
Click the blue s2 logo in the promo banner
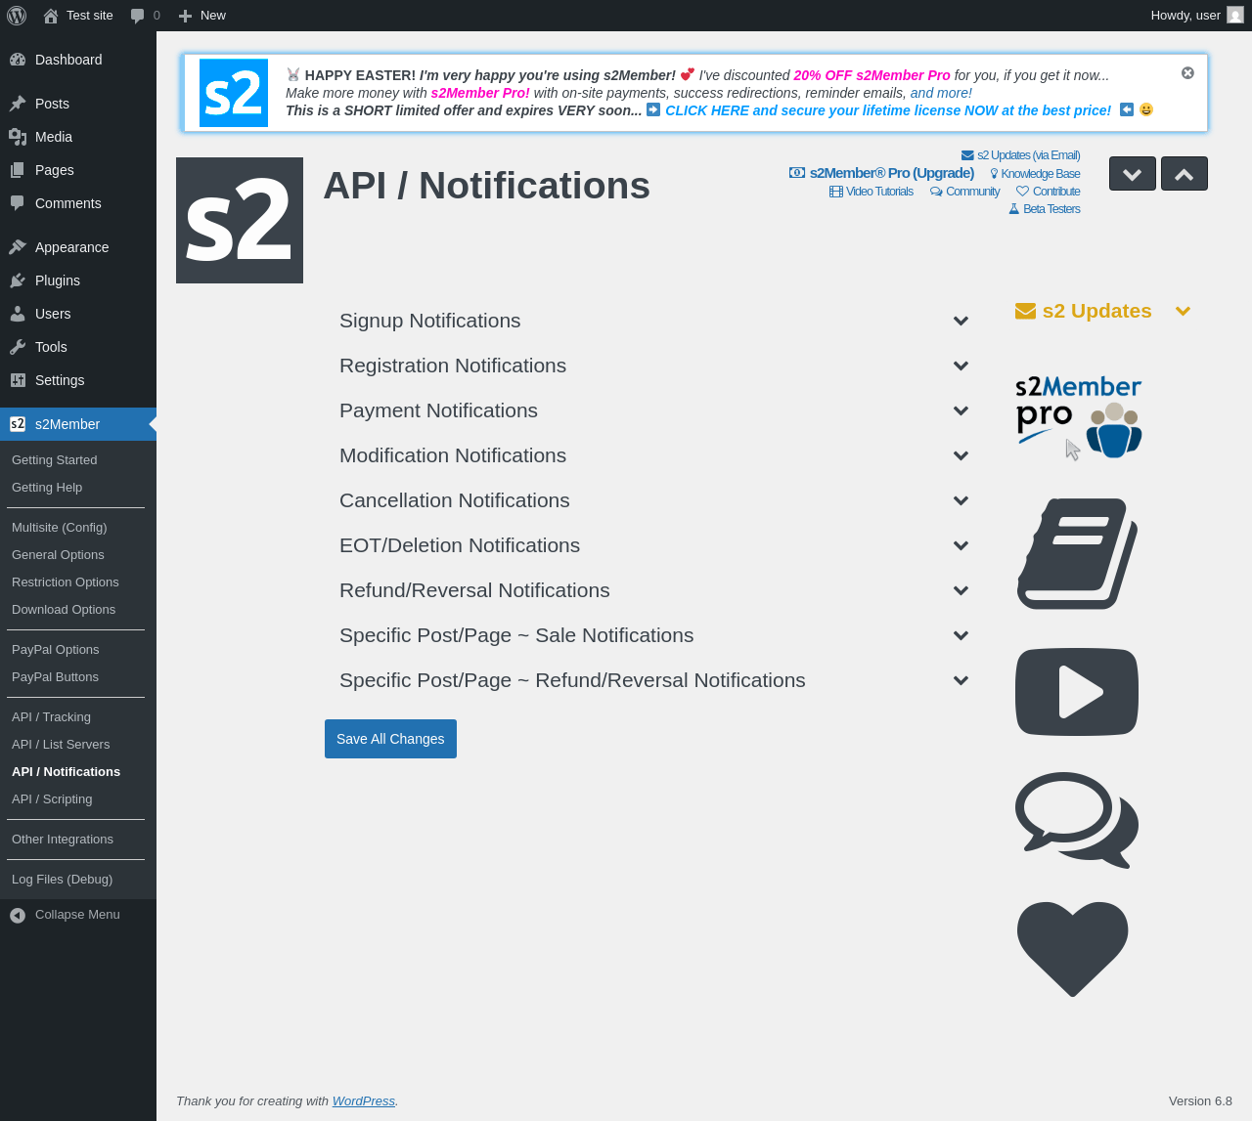(x=234, y=93)
